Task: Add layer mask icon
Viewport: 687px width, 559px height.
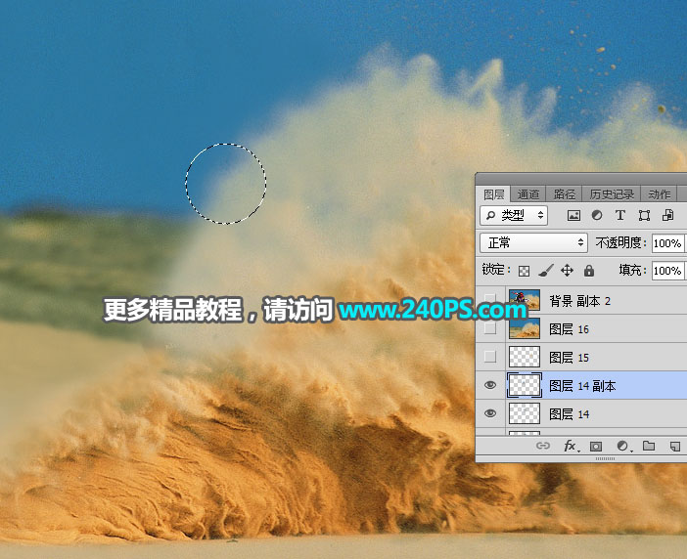Action: (595, 447)
